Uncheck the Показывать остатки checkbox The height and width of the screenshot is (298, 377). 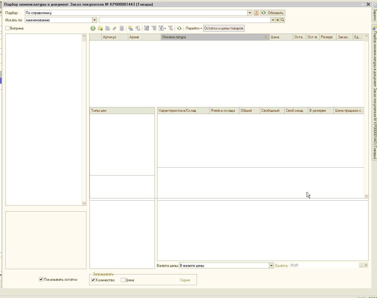pos(41,279)
